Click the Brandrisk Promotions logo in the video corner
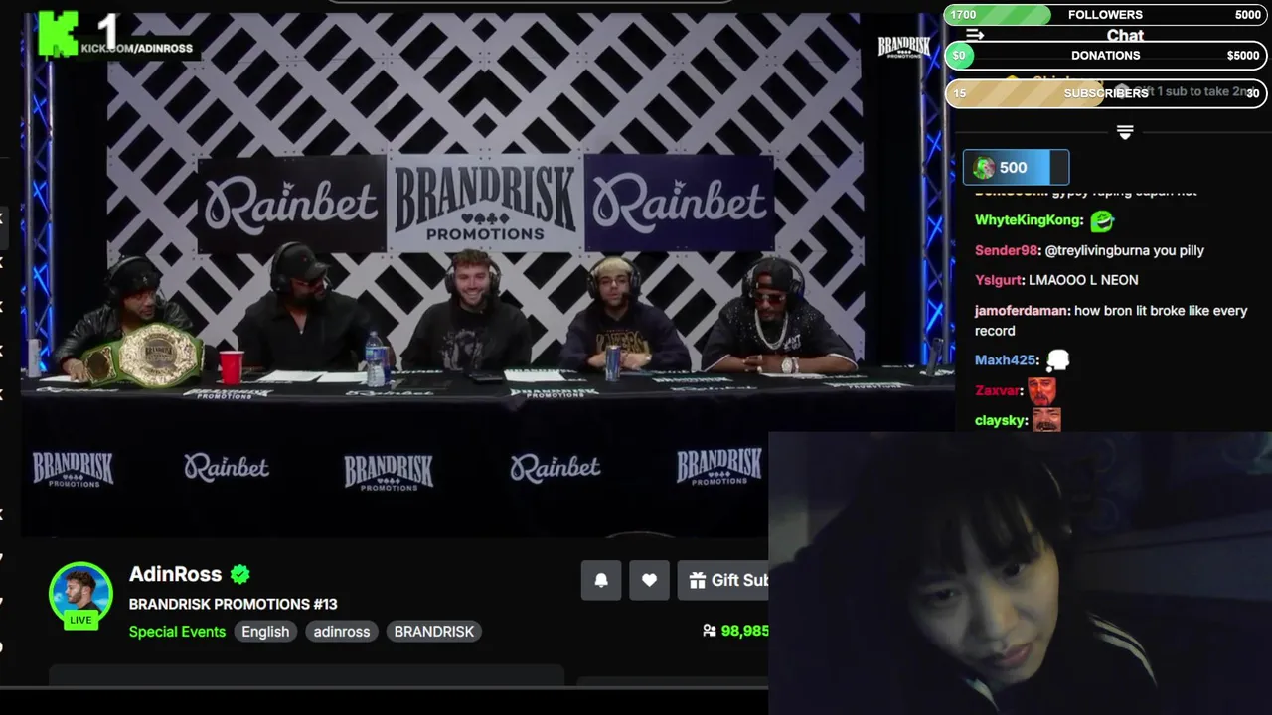 (x=903, y=47)
